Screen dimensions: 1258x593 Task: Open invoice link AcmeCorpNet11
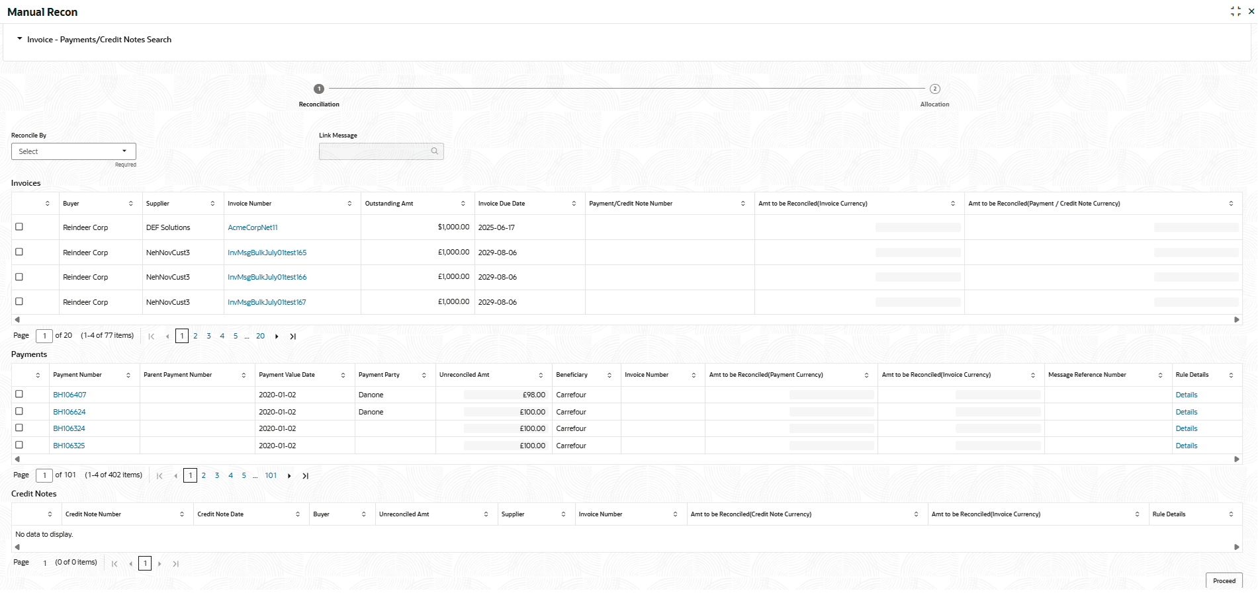click(x=253, y=228)
